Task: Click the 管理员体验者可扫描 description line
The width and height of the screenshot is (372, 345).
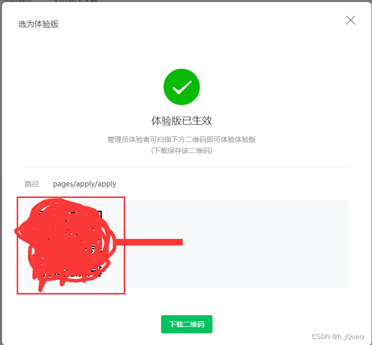Action: click(182, 139)
